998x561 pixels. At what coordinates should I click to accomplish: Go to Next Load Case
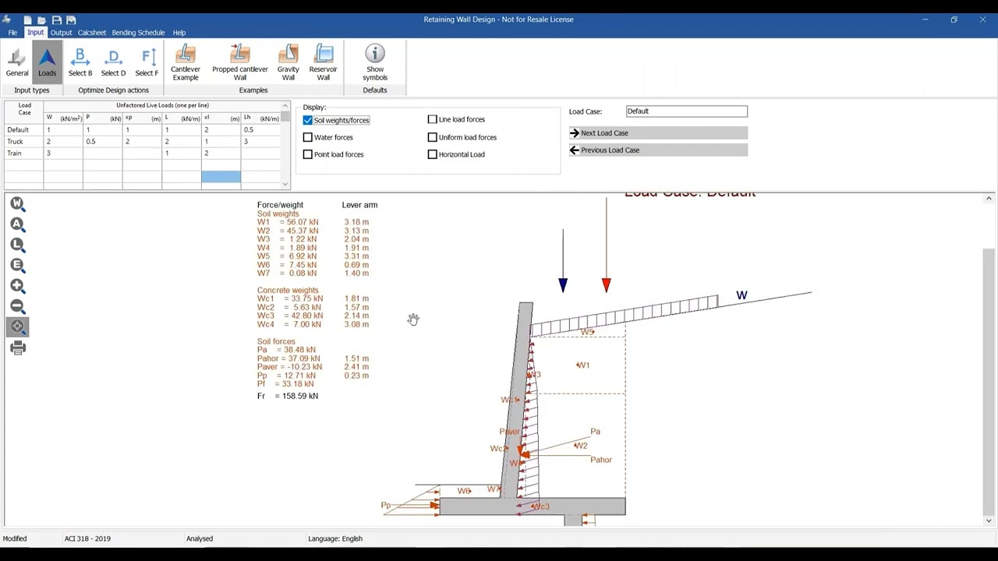(x=658, y=133)
